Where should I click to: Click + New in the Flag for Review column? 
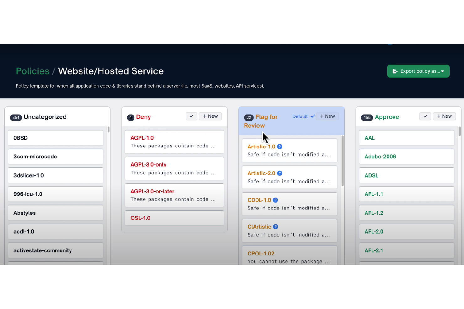coord(327,116)
